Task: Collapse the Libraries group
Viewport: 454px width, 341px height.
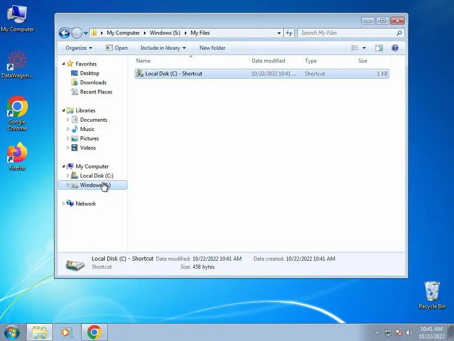Action: point(63,111)
